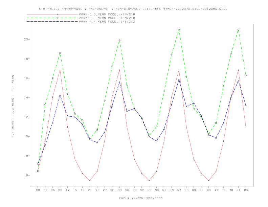Click the x-axis tick label 06
Viewport: 268px width, 207px height.
(x=53, y=190)
